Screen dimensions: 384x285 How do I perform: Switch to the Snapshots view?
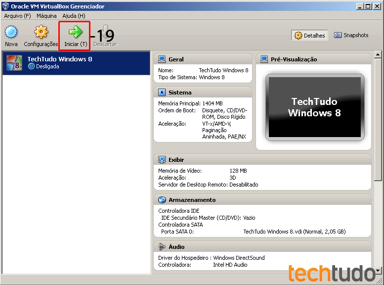(351, 35)
